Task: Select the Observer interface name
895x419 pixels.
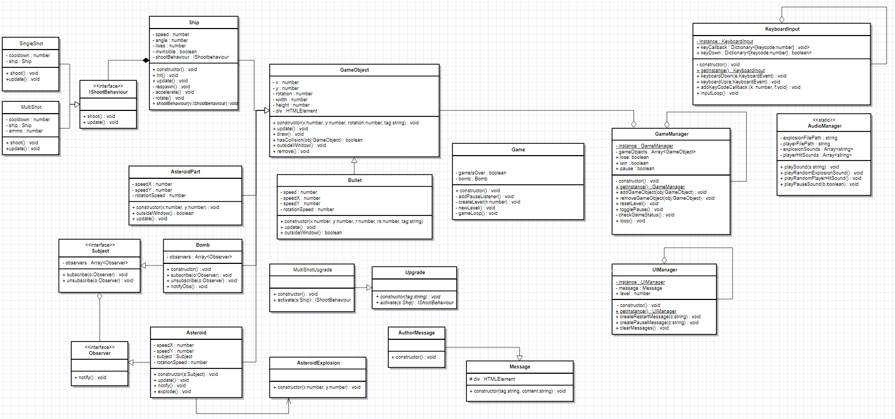Action: tap(100, 353)
